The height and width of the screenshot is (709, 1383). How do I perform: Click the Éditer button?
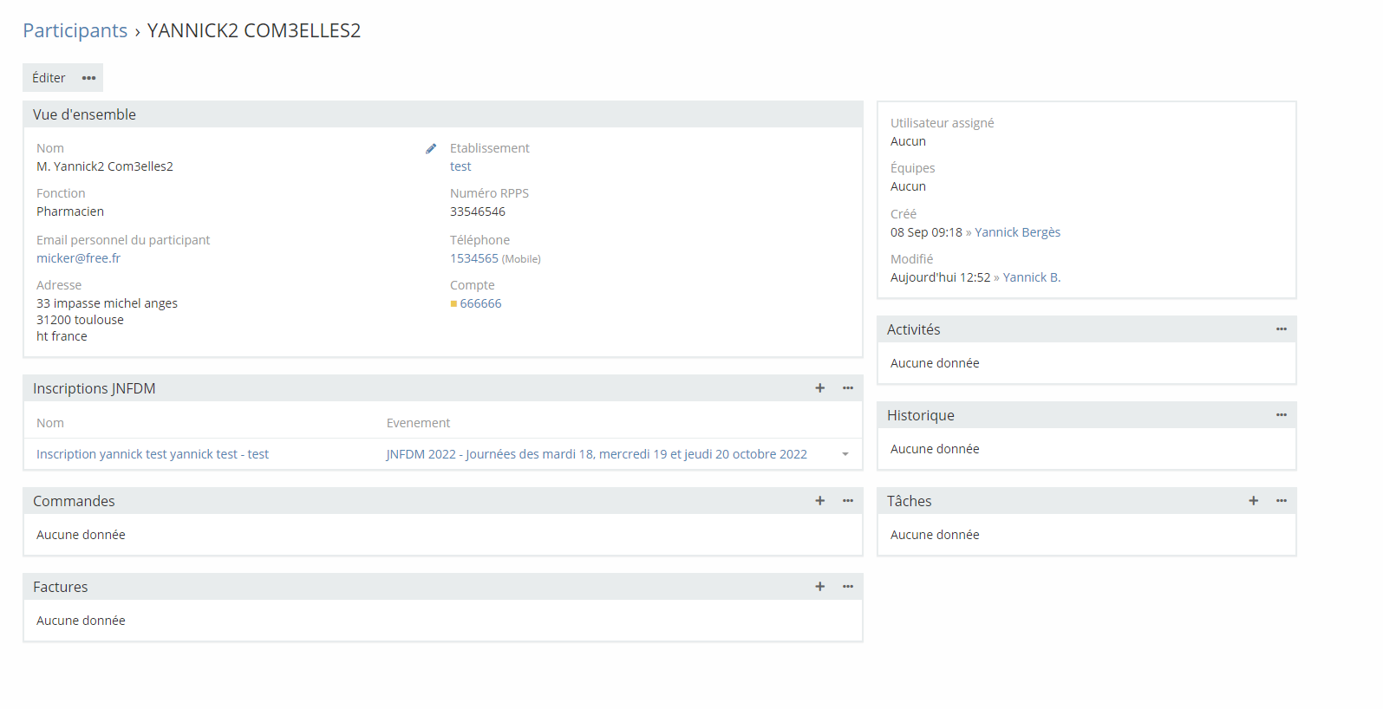(x=49, y=78)
